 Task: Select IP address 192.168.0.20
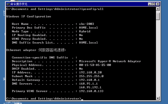90,72
